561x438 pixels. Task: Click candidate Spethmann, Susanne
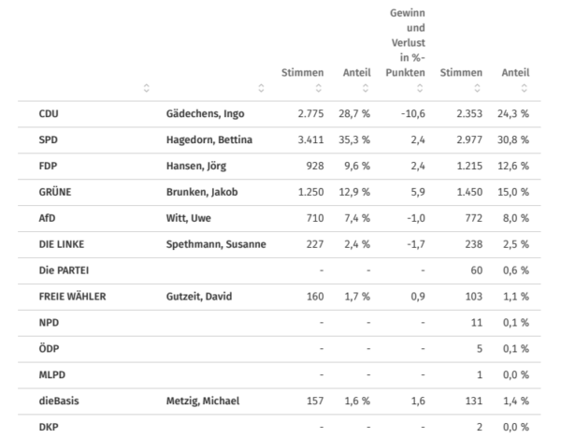(x=216, y=244)
